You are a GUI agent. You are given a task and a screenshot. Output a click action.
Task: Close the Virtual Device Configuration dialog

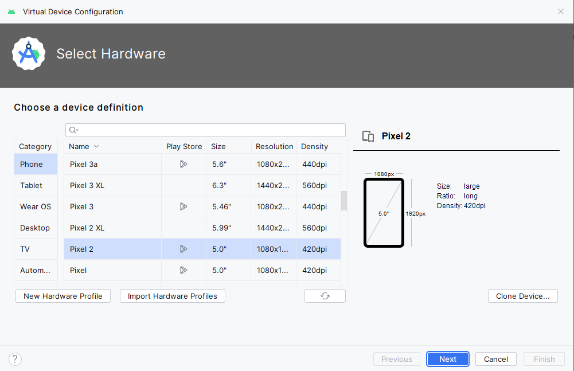click(x=560, y=11)
